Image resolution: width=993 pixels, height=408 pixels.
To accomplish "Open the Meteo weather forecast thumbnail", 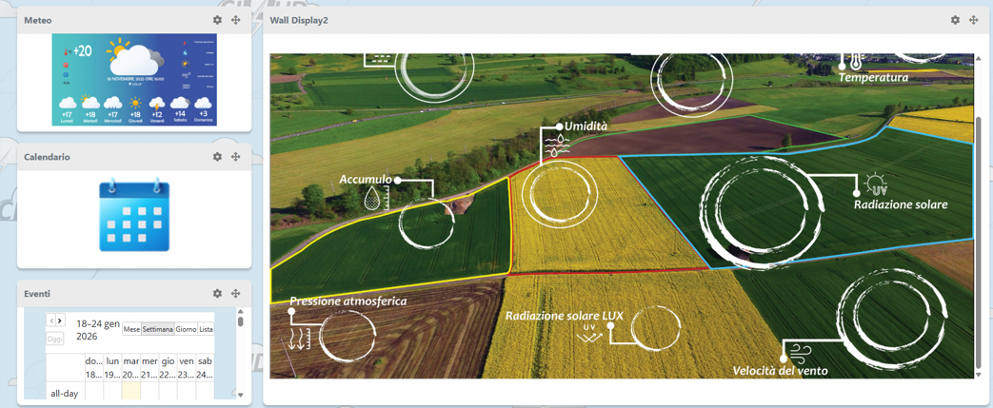I will pyautogui.click(x=134, y=80).
